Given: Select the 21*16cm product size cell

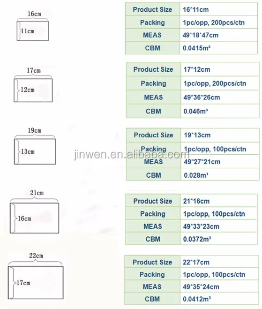Looking at the screenshot, I should click(x=219, y=201).
